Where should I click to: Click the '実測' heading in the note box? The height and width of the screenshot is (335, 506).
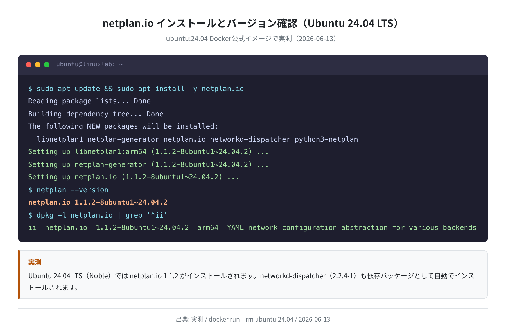(x=35, y=262)
